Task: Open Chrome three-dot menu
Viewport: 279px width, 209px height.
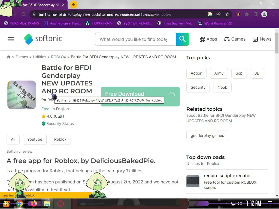Action: (273, 14)
